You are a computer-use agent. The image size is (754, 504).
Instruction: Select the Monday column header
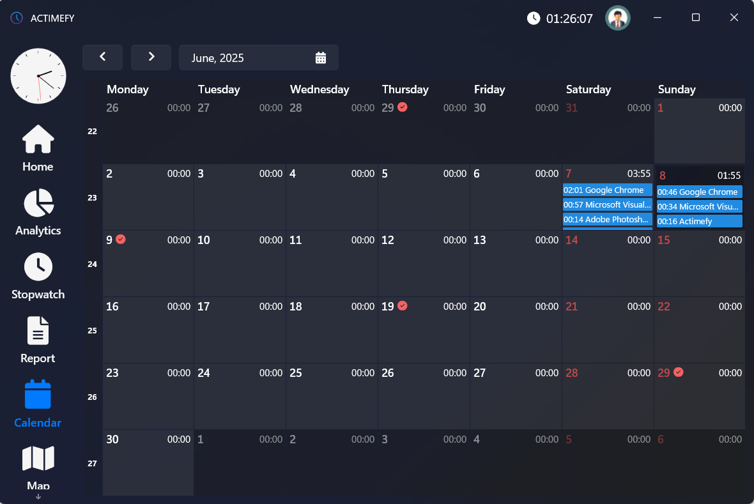tap(128, 89)
